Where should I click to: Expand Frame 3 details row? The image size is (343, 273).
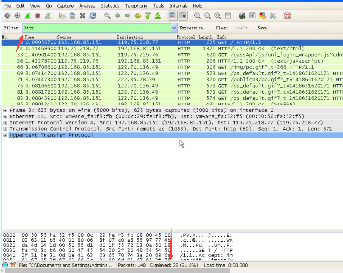[5, 110]
